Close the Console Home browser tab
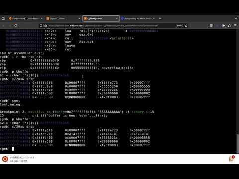239x179 pixels. 42,19
